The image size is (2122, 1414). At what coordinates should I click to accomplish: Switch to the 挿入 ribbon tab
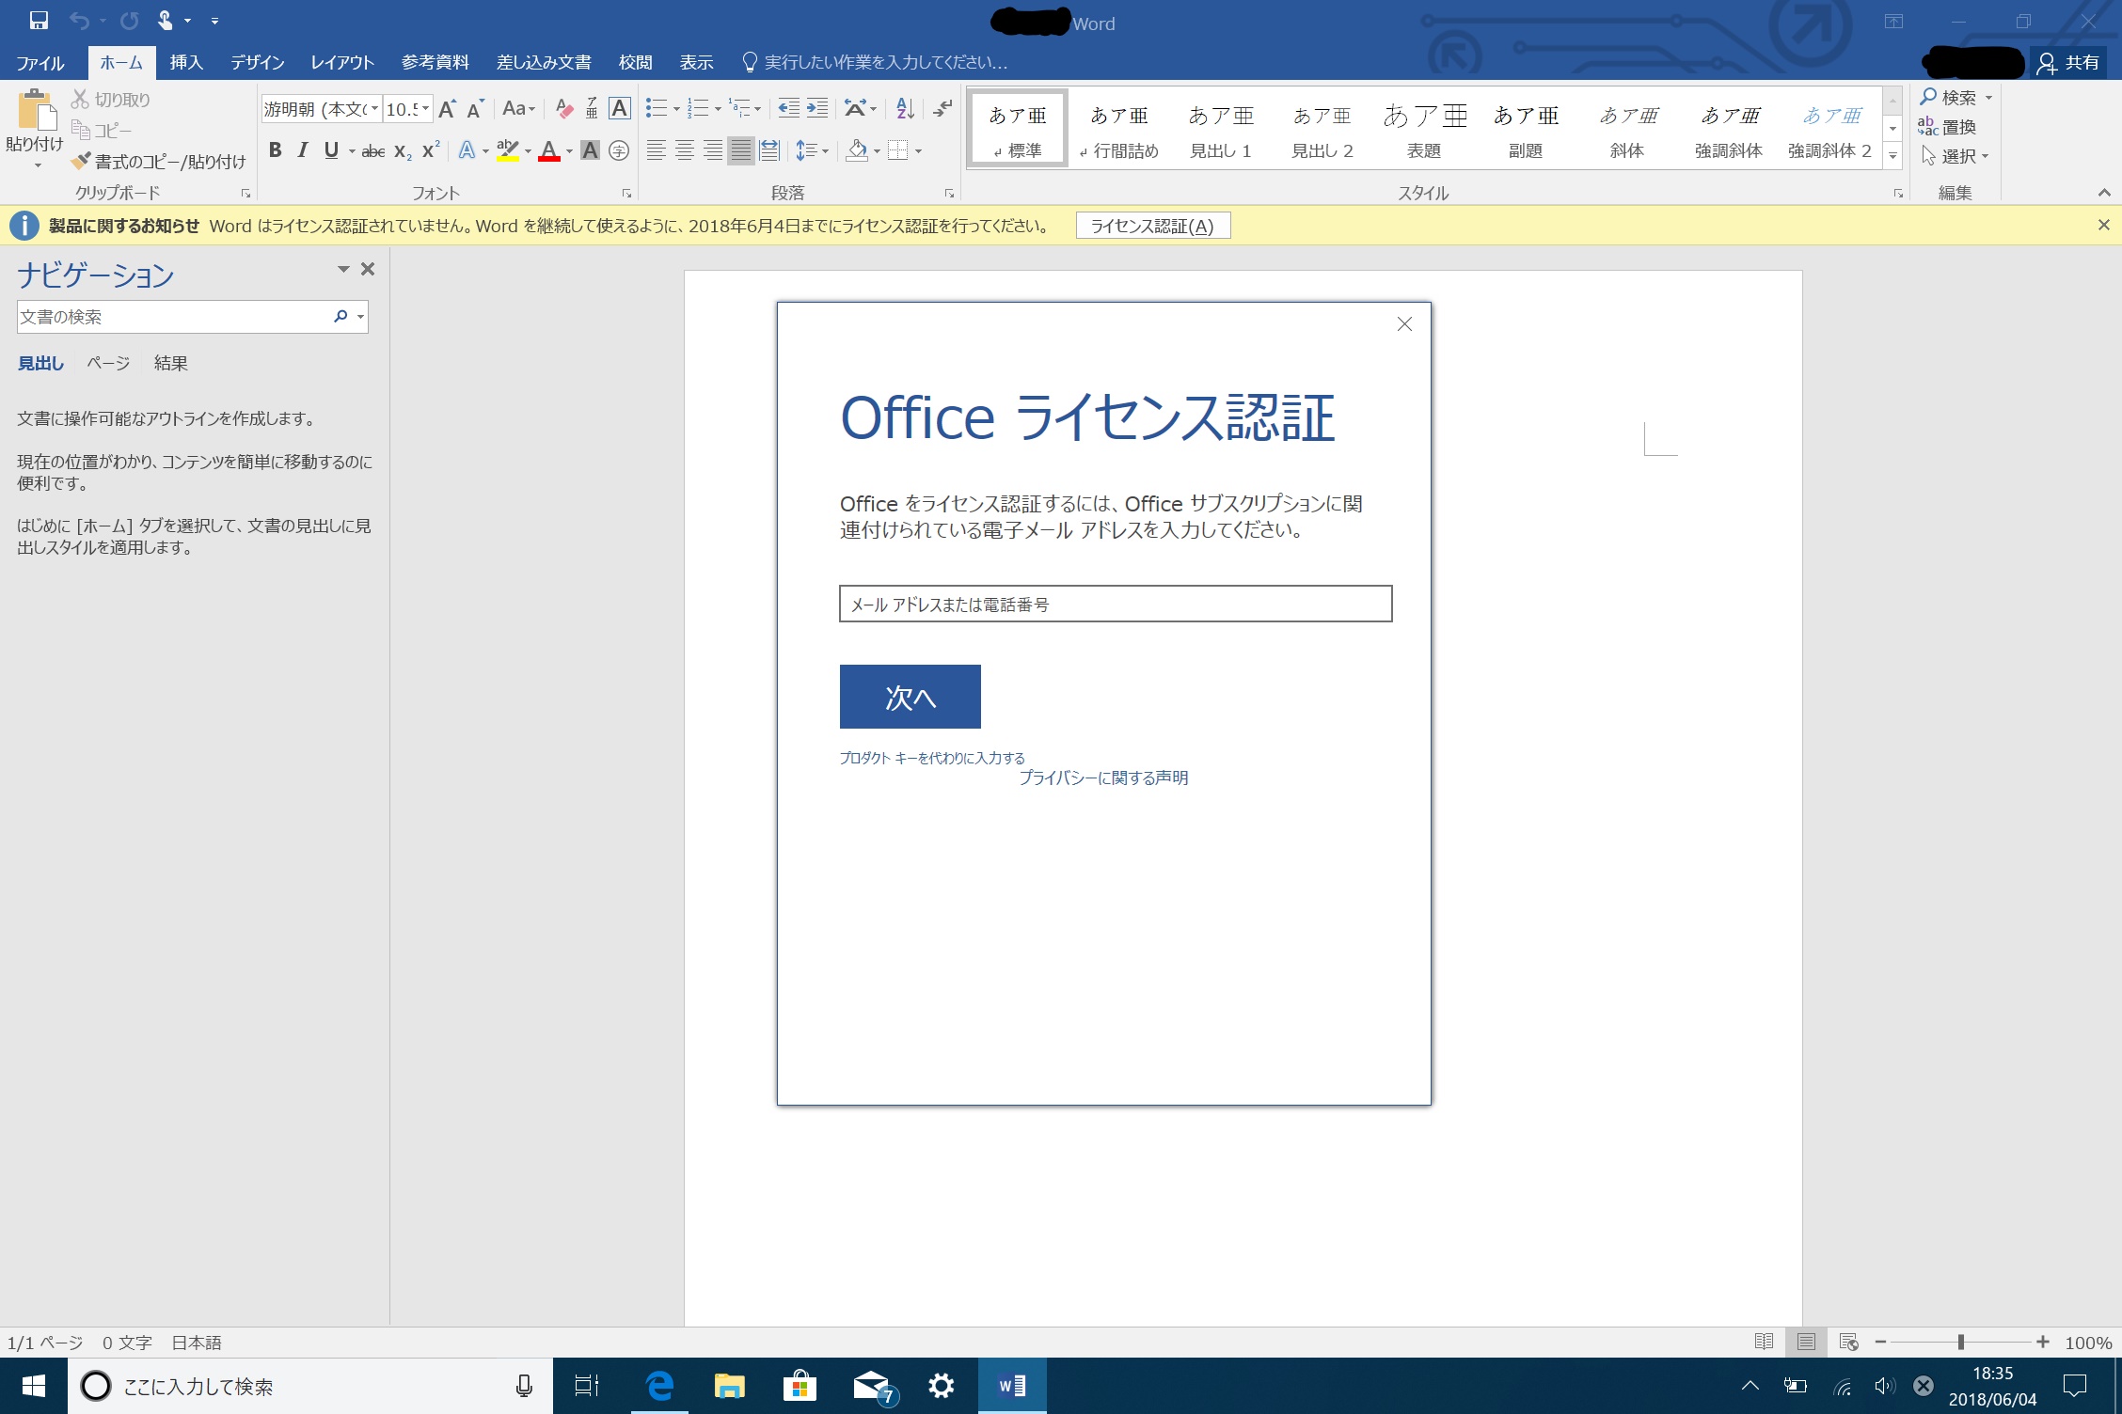[185, 62]
